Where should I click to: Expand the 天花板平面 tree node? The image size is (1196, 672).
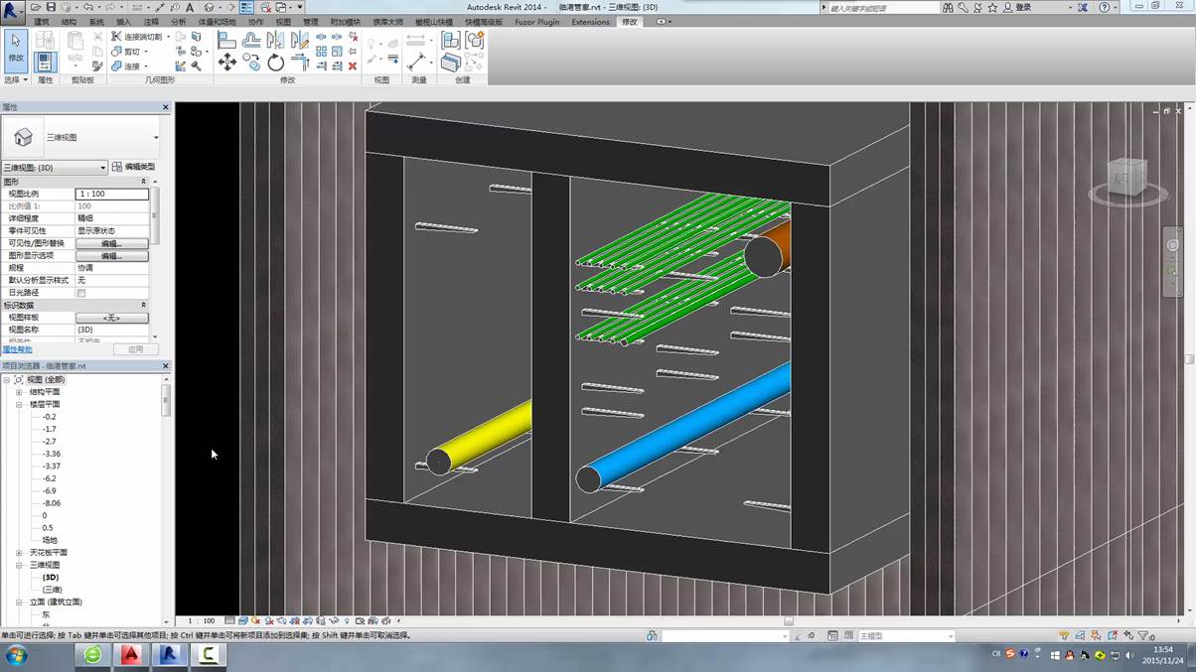[x=19, y=553]
